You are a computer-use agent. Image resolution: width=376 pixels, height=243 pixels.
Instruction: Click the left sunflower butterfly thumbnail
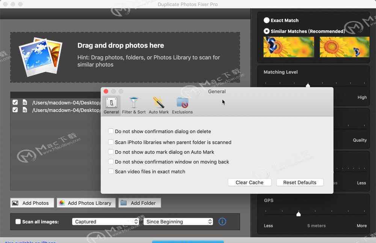coord(289,47)
